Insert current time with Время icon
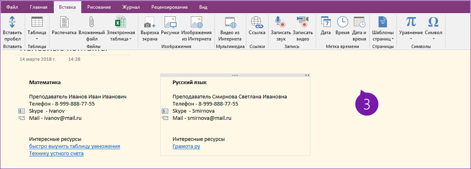471x169 pixels. (342, 23)
